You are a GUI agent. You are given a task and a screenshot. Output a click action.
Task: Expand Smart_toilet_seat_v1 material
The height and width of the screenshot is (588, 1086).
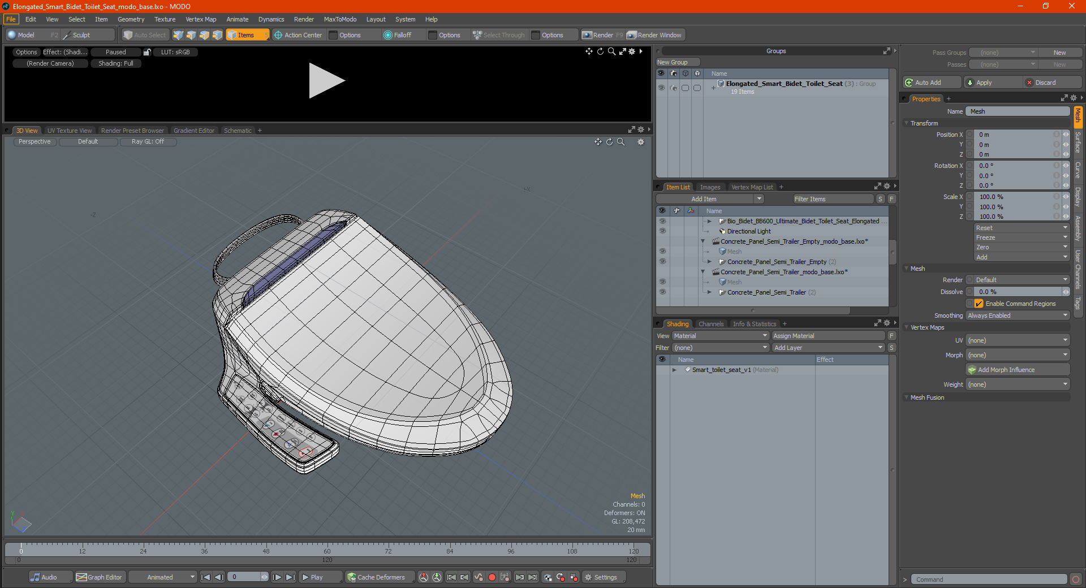click(674, 370)
